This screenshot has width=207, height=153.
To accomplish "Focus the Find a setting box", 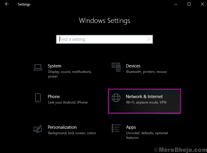I will tap(105, 39).
